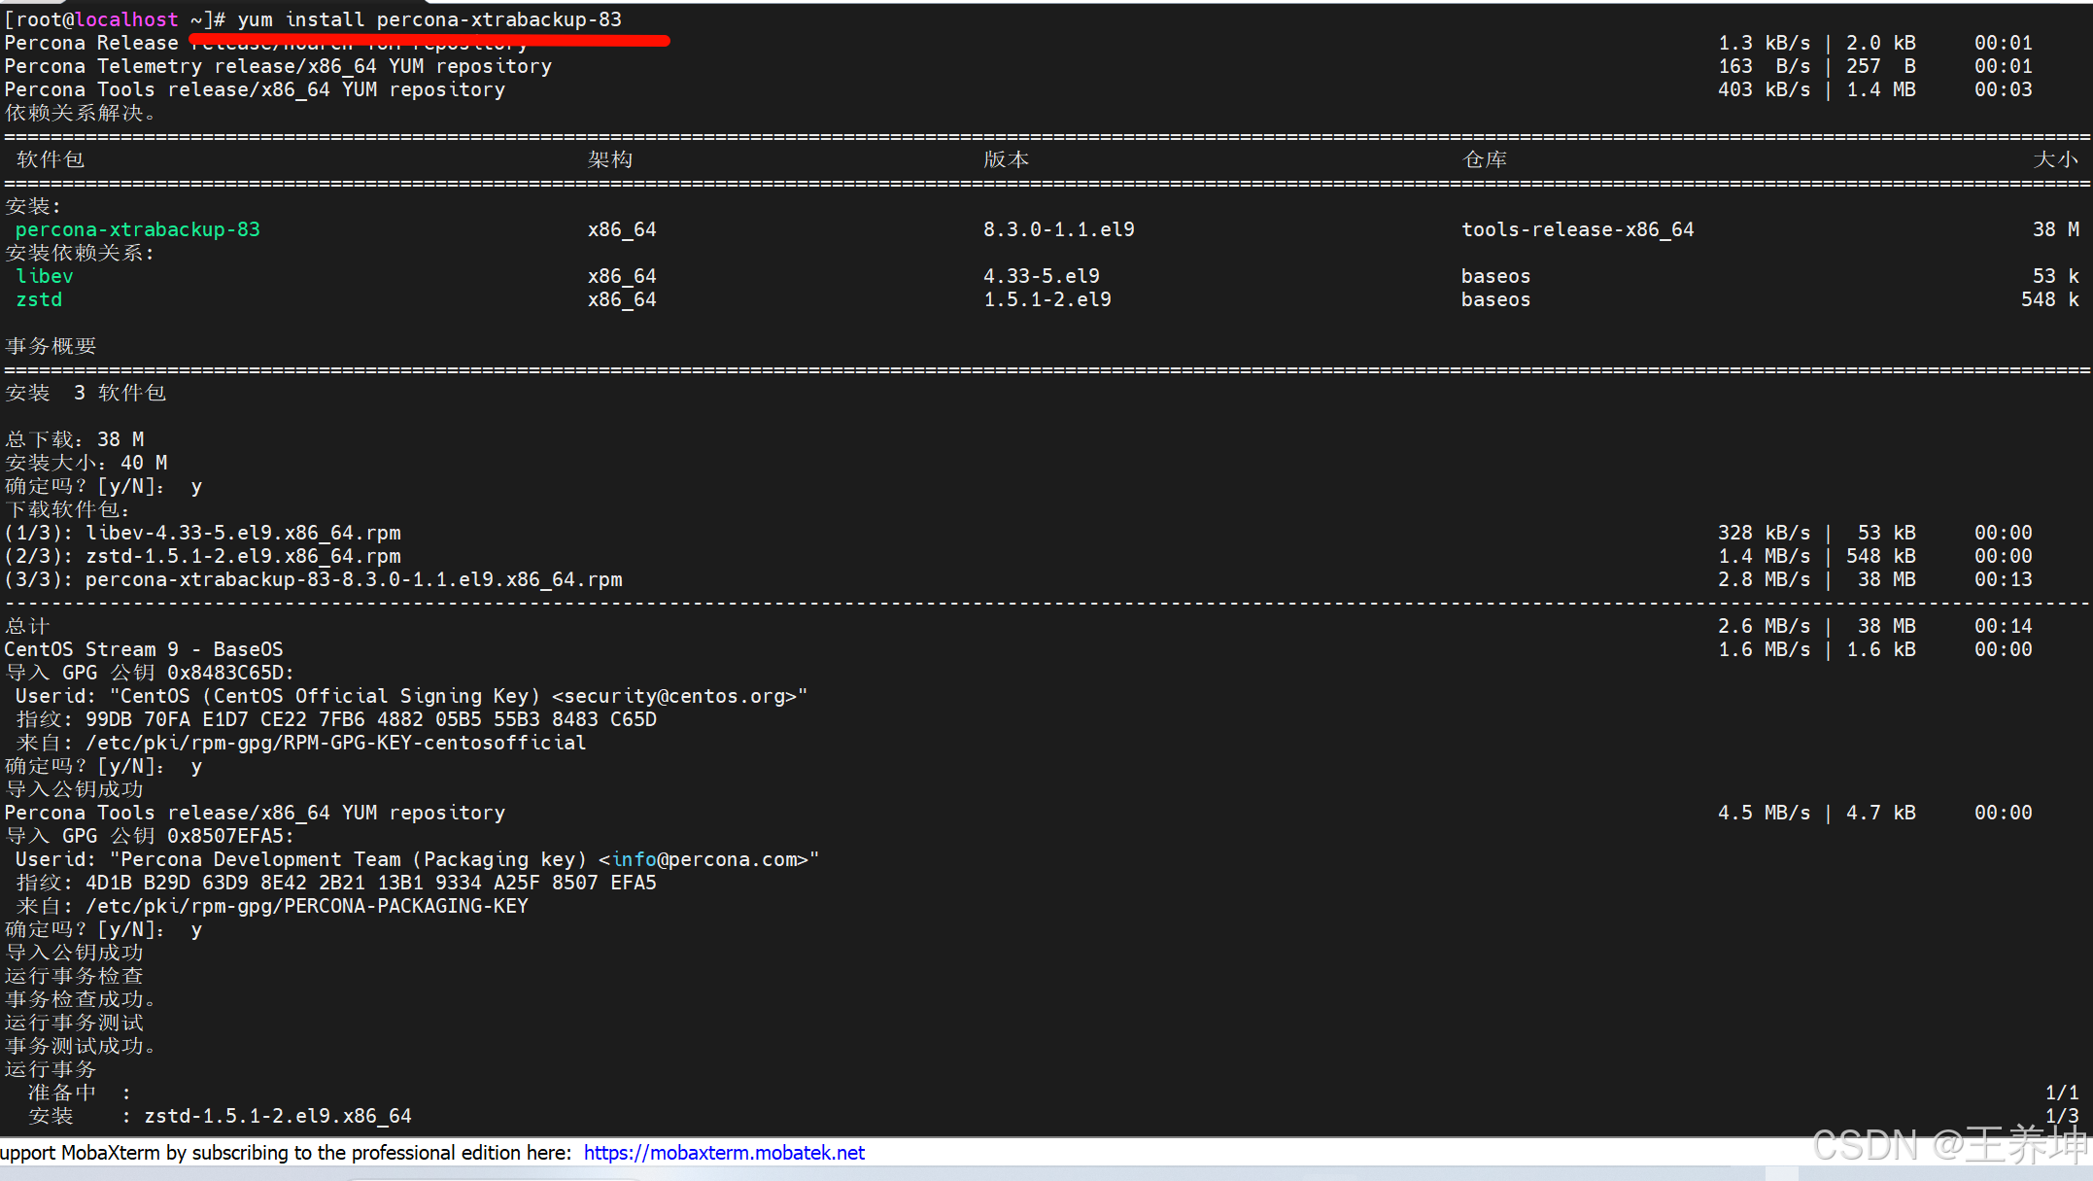The width and height of the screenshot is (2093, 1181).
Task: Click the zstd-1.5.1-2.el9.x86_64 install line
Action: point(277,1116)
